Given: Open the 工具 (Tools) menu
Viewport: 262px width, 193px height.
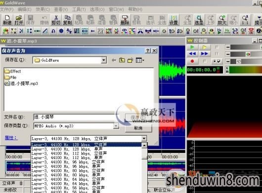Looking at the screenshot, I should point(79,9).
